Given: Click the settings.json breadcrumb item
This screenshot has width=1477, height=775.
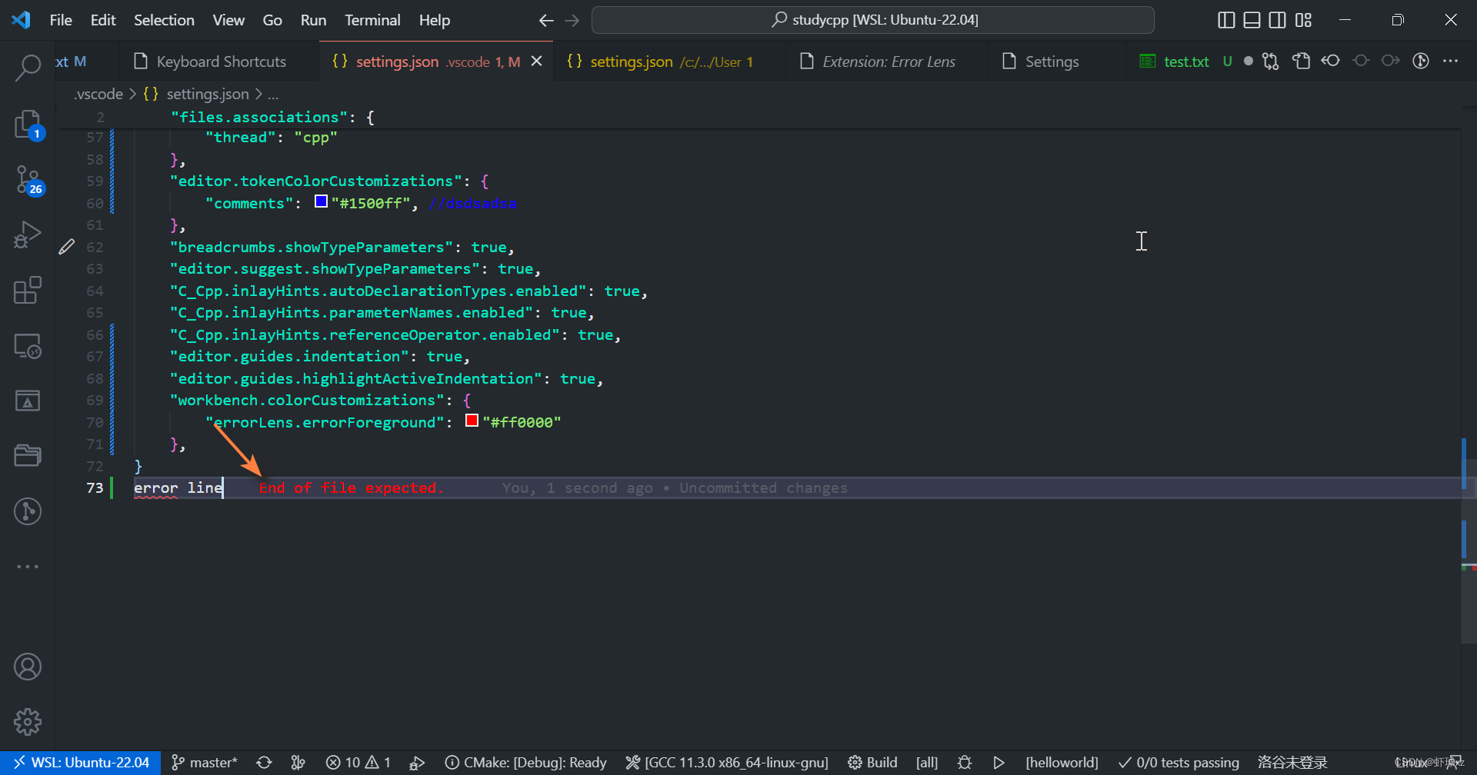Looking at the screenshot, I should click(197, 94).
